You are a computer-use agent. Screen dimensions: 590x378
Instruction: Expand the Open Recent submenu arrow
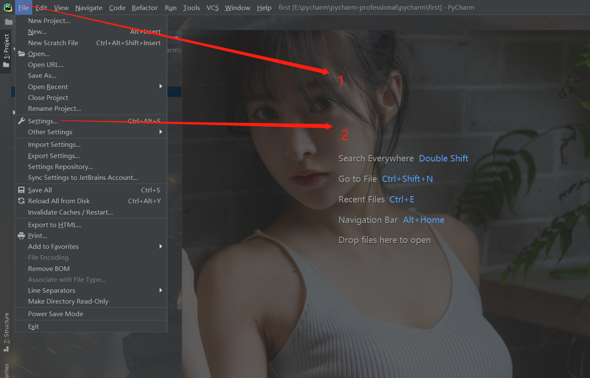(x=161, y=86)
